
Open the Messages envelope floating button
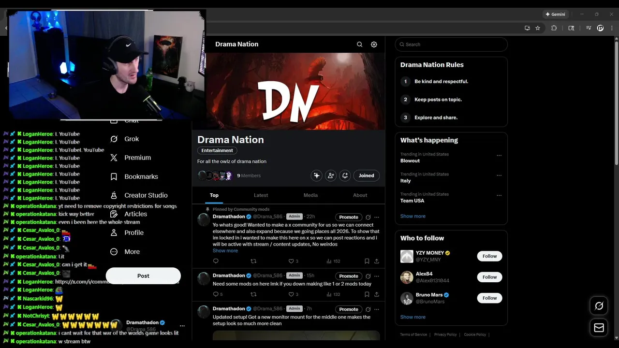599,328
